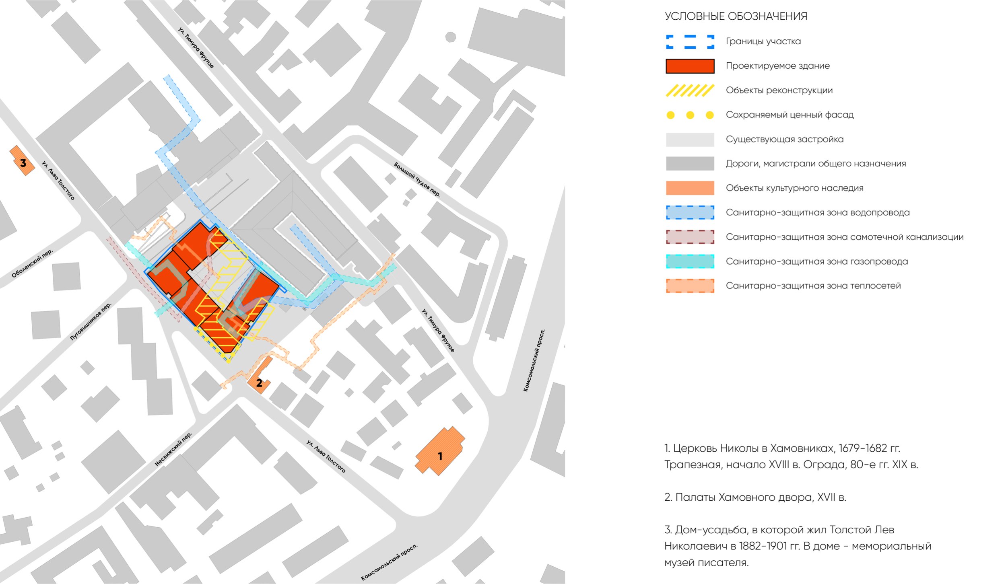This screenshot has width=1006, height=584.
Task: Click 'Санитарно-защитная зона теплосетей' label
Action: 813,286
